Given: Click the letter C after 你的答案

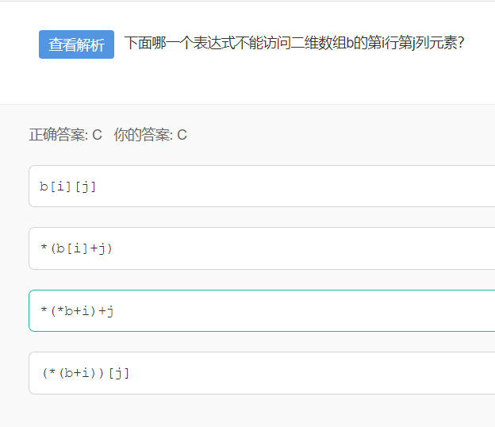Looking at the screenshot, I should pyautogui.click(x=182, y=135).
